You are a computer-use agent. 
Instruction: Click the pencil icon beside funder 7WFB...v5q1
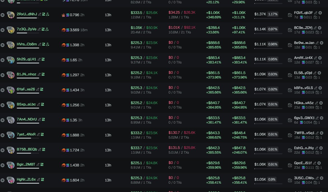pos(317,133)
